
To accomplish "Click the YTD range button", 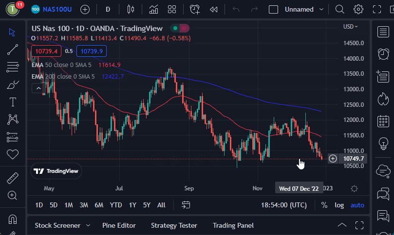I will [x=116, y=205].
